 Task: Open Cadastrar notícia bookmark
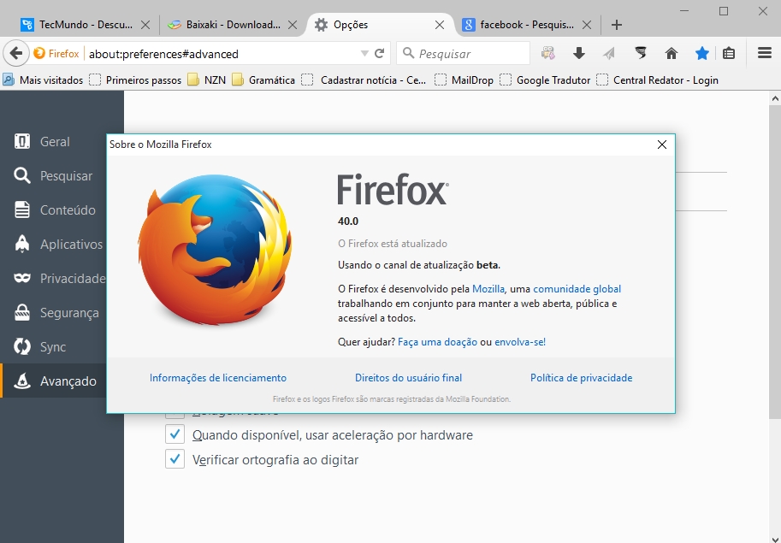(x=364, y=80)
